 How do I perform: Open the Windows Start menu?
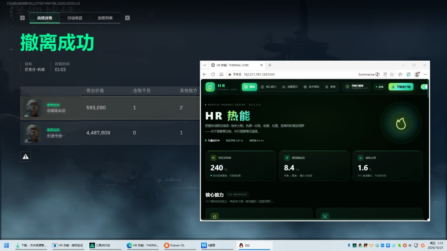[x=6, y=245]
